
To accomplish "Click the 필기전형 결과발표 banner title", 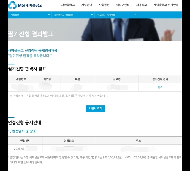I will click(x=31, y=34).
